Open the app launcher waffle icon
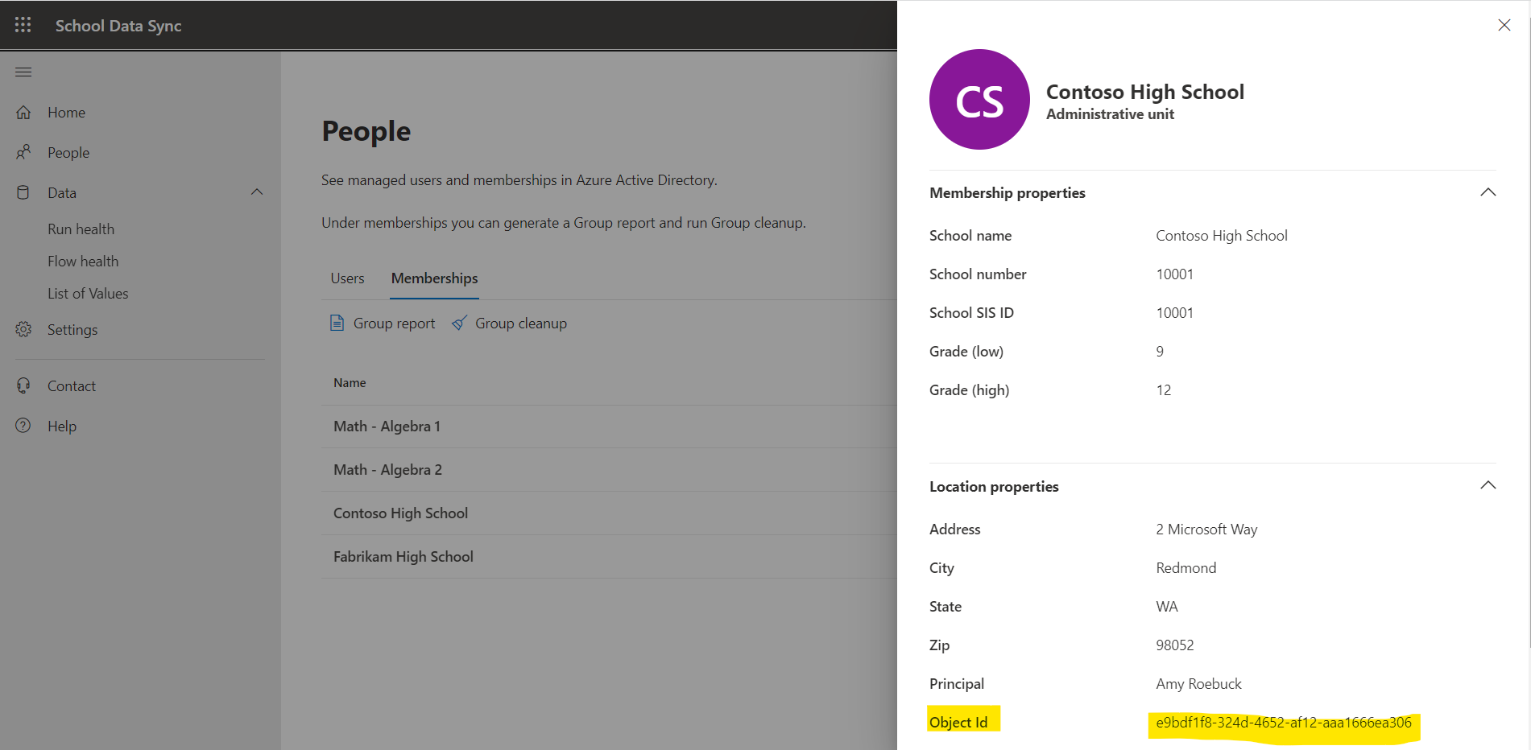The width and height of the screenshot is (1531, 750). click(x=23, y=25)
